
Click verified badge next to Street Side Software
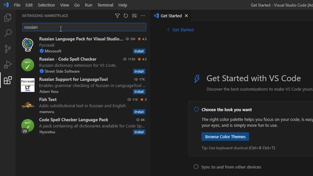pos(42,71)
